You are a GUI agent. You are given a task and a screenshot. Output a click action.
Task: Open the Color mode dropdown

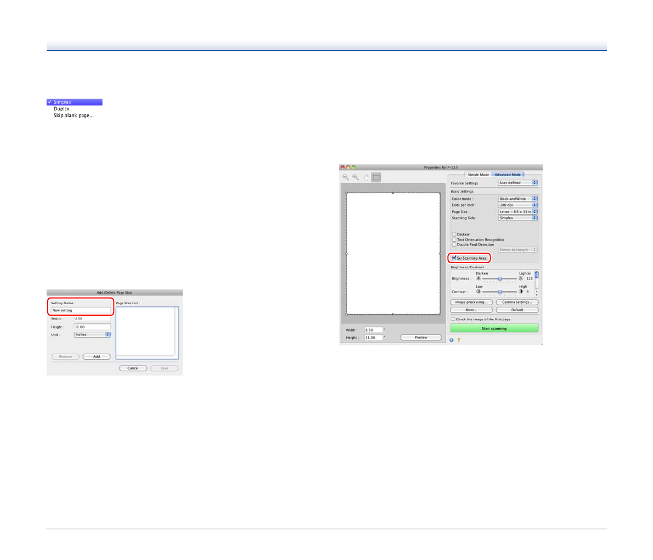click(517, 199)
